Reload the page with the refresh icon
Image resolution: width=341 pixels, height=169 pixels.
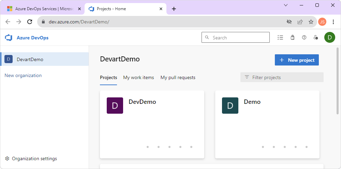pyautogui.click(x=30, y=22)
